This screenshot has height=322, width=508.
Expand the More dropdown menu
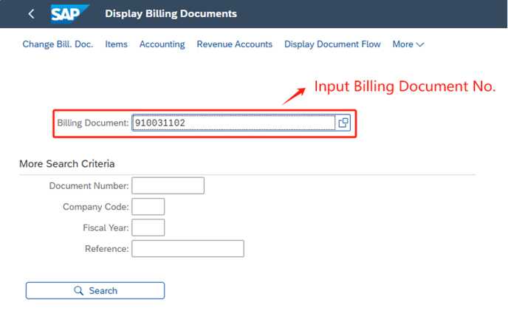tap(408, 44)
